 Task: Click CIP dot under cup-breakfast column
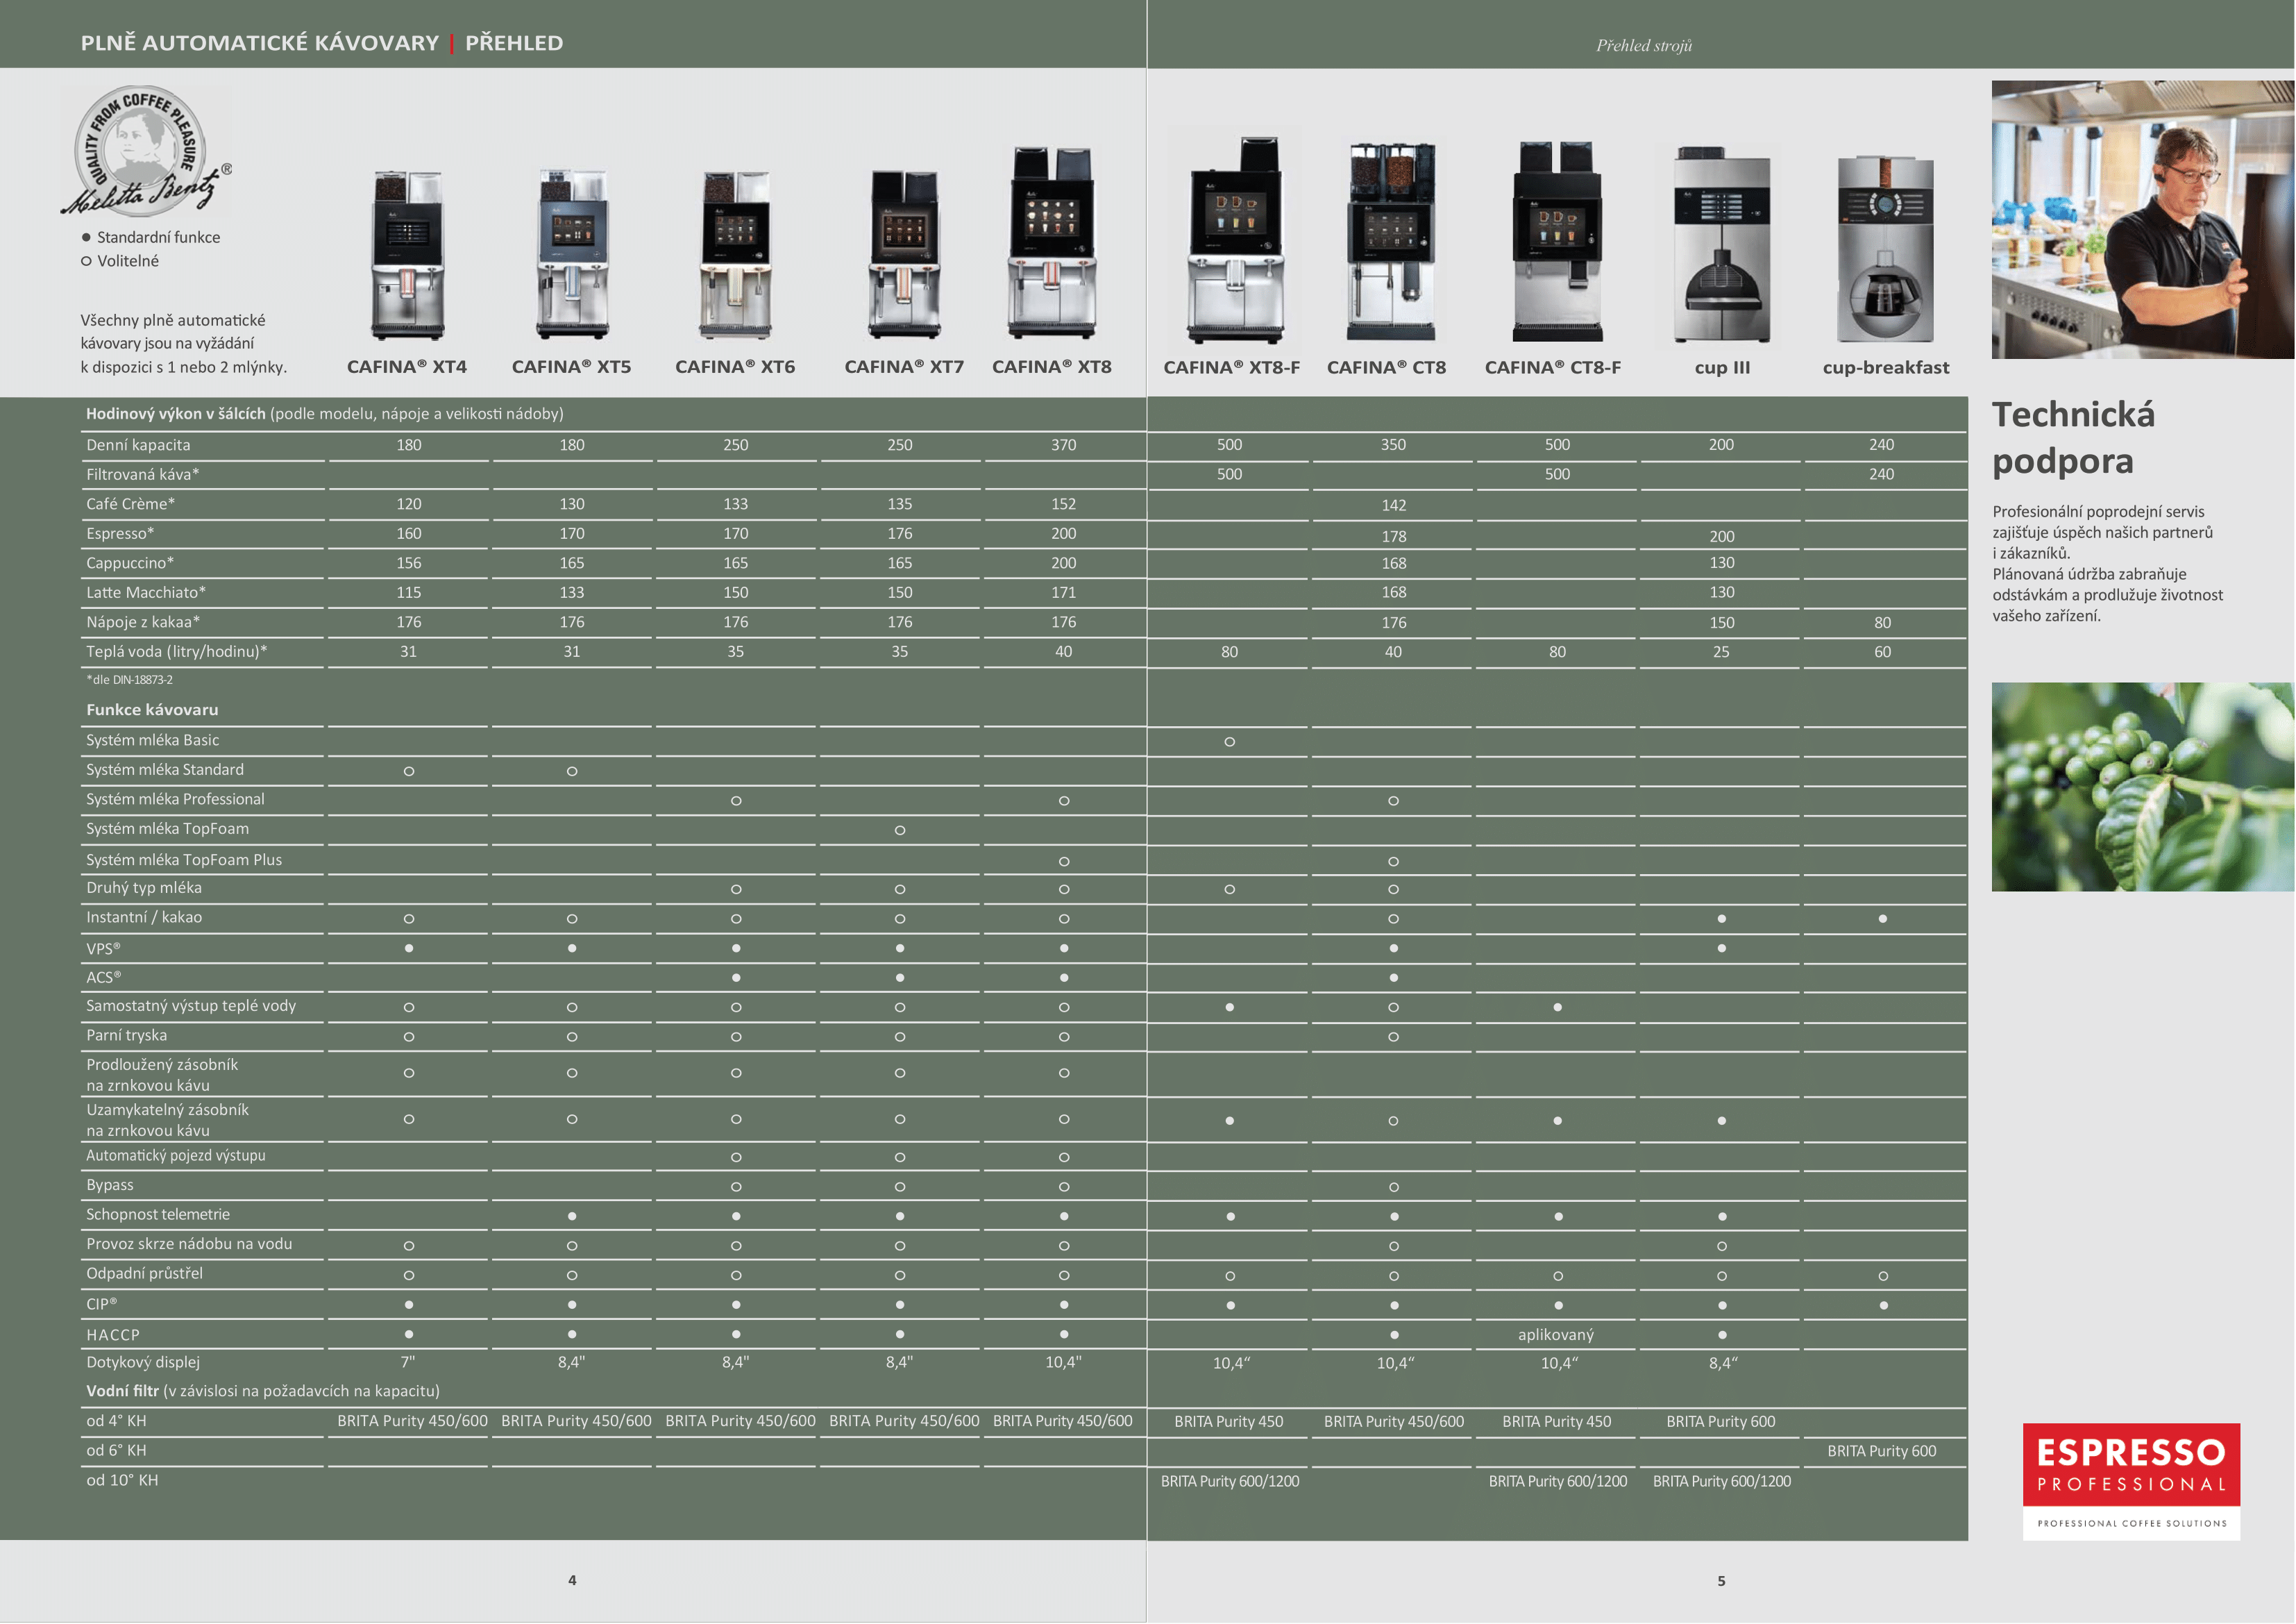click(1884, 1306)
